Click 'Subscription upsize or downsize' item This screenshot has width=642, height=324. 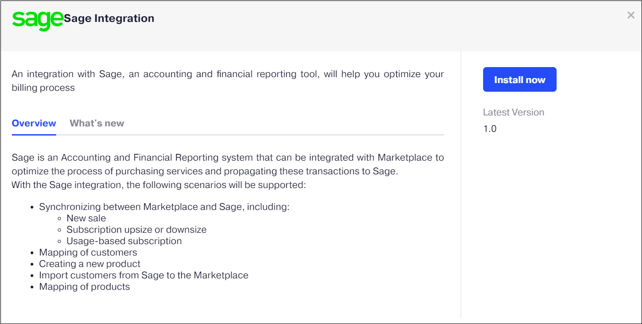click(x=137, y=230)
